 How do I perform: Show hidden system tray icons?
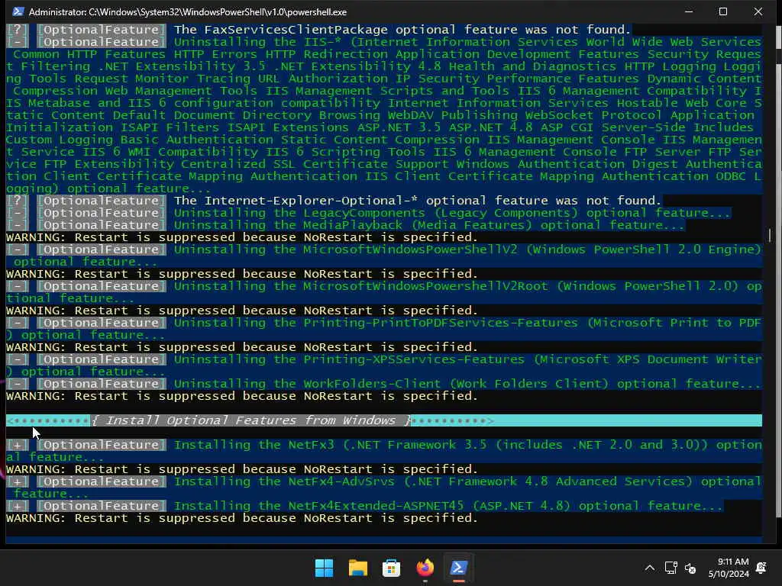coord(649,568)
